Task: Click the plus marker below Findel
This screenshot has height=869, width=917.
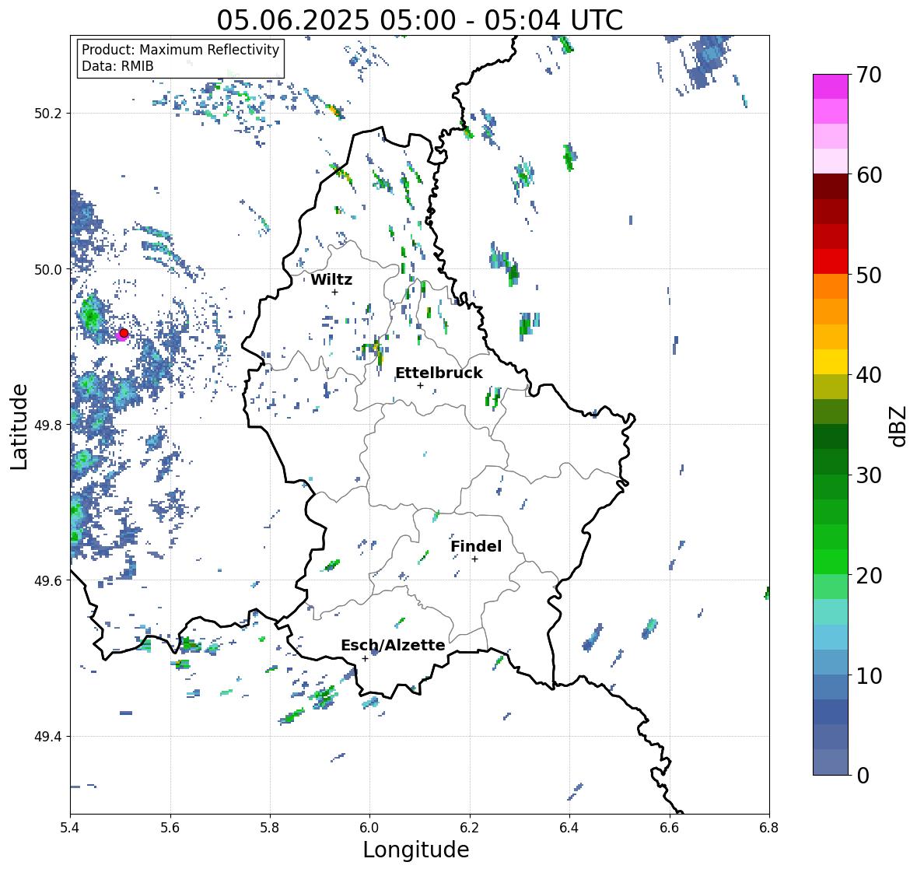Action: pos(475,559)
